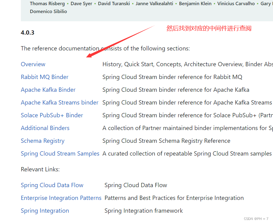Open the Schema Registry reference

42,141
